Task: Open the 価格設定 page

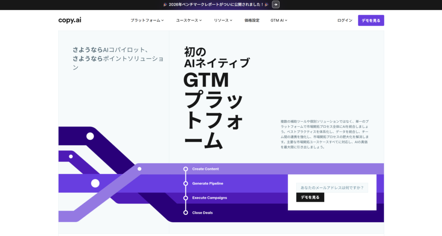Action: coord(252,20)
